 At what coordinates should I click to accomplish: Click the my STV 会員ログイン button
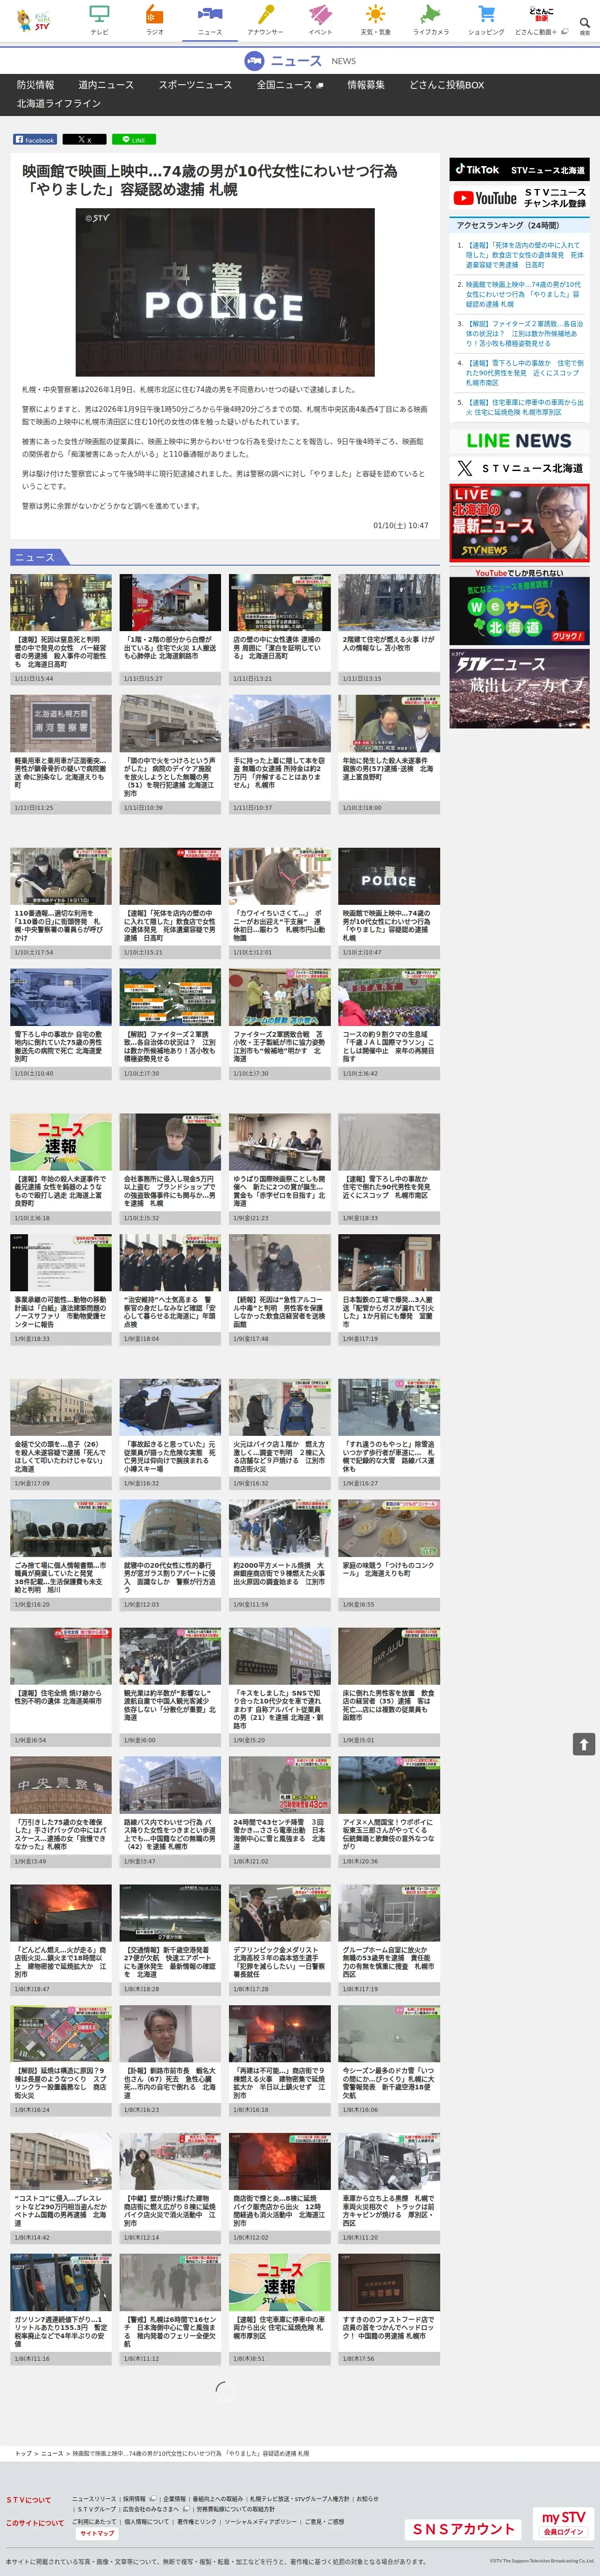pos(563,2522)
